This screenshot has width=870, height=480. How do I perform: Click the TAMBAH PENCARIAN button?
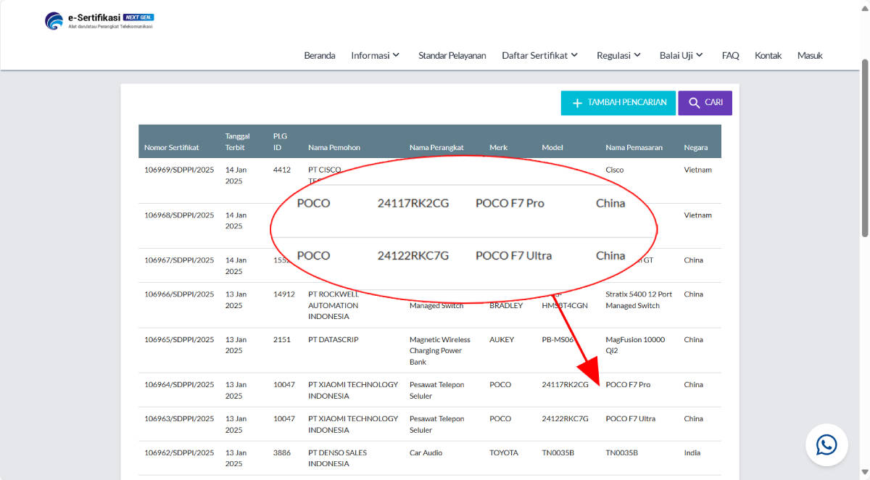coord(618,103)
